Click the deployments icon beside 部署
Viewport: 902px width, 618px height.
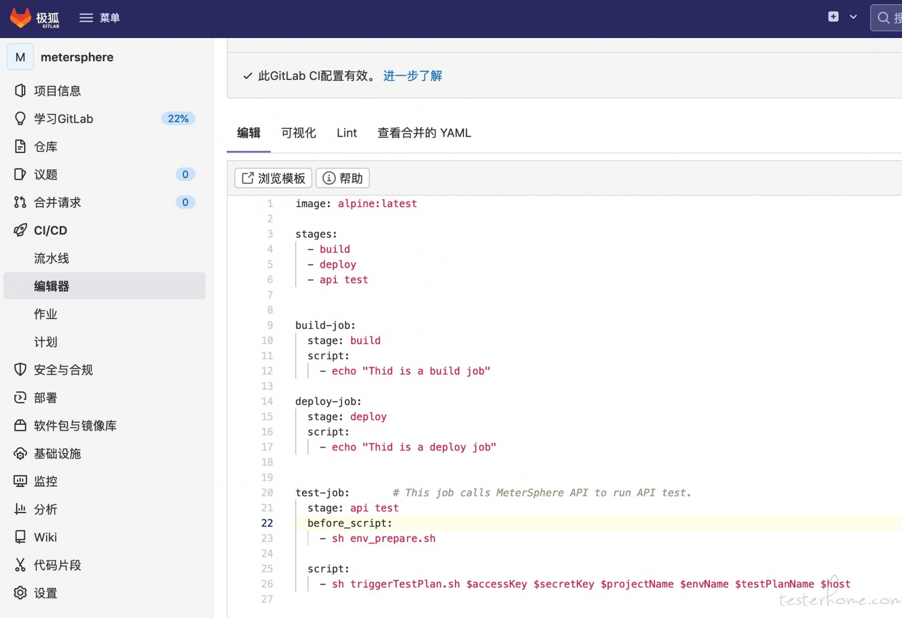click(x=20, y=398)
